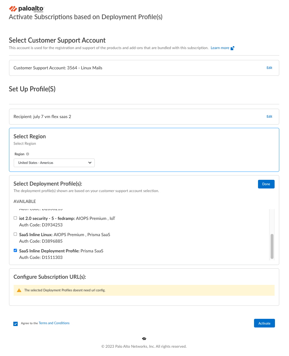Screen dimensions: 289x356
Task: Toggle the Agree to Terms checkbox
Action: 15,324
